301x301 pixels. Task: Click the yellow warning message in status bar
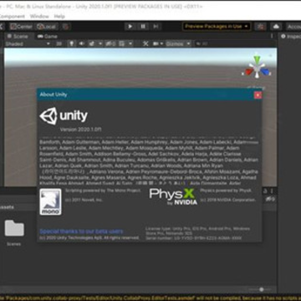pos(150,298)
